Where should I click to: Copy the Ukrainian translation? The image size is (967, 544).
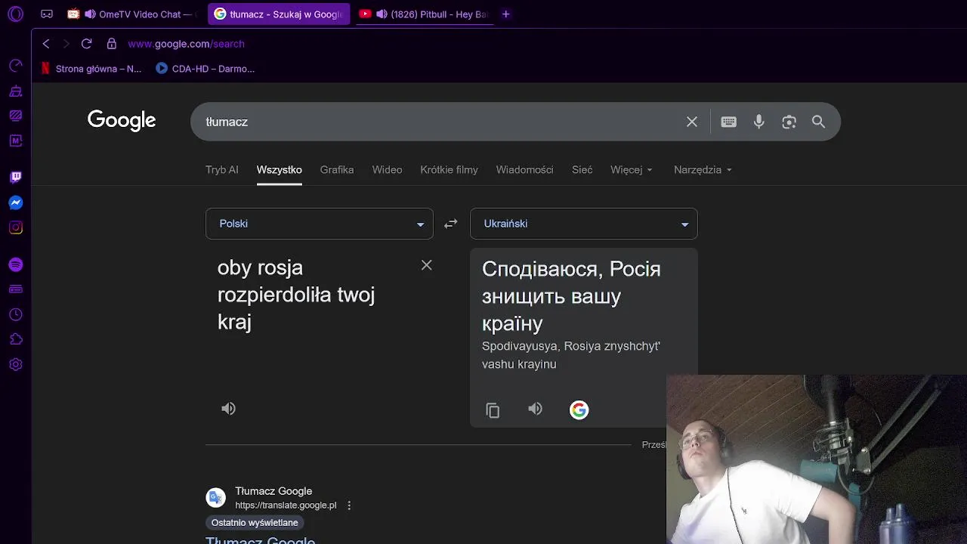(493, 410)
